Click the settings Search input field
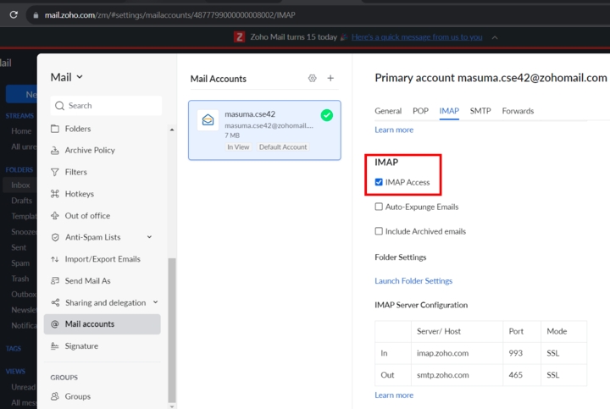This screenshot has height=409, width=610. click(106, 106)
